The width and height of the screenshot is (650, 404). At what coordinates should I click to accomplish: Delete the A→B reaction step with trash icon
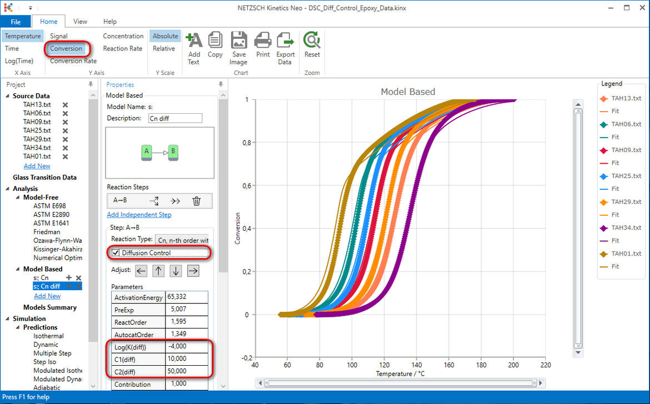pos(197,201)
